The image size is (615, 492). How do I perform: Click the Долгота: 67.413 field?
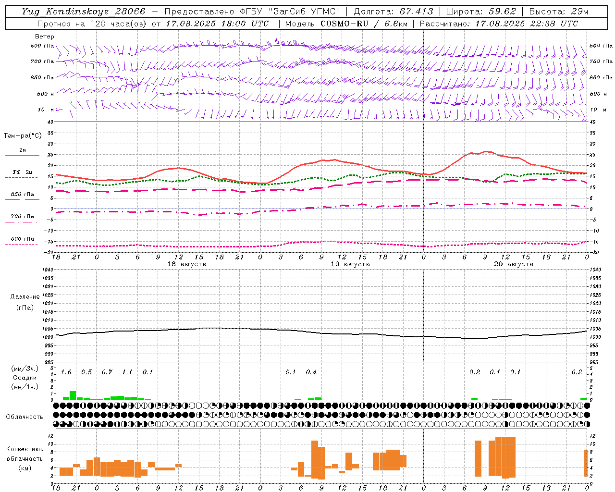click(393, 12)
